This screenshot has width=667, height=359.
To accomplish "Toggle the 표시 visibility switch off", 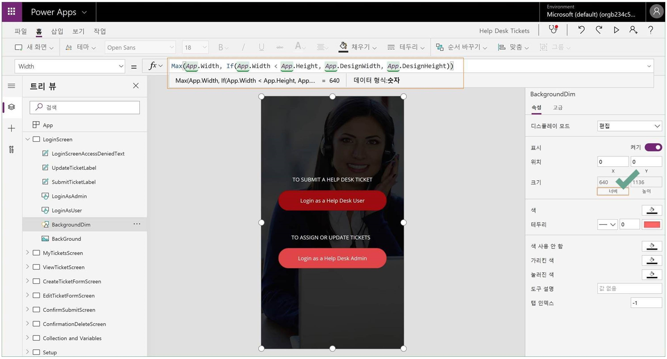I will click(x=653, y=147).
